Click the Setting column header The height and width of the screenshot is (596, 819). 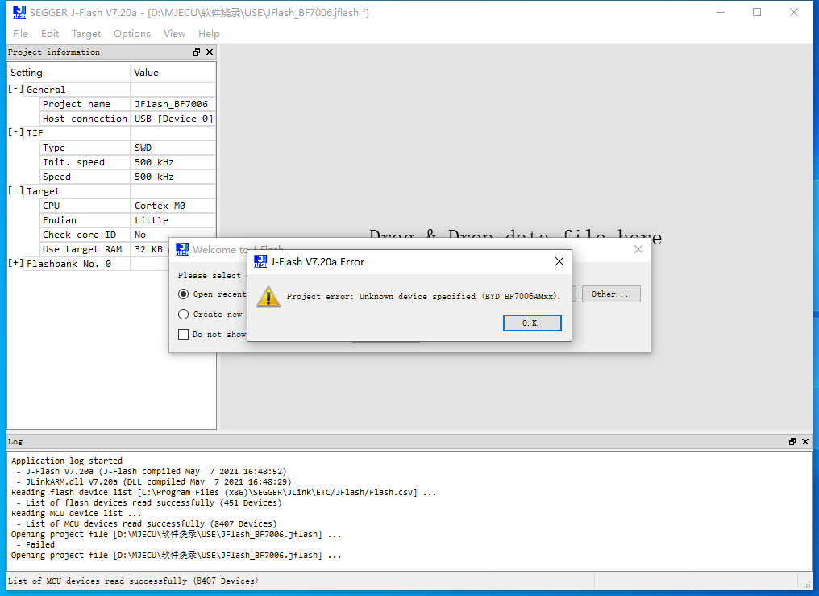pyautogui.click(x=69, y=72)
